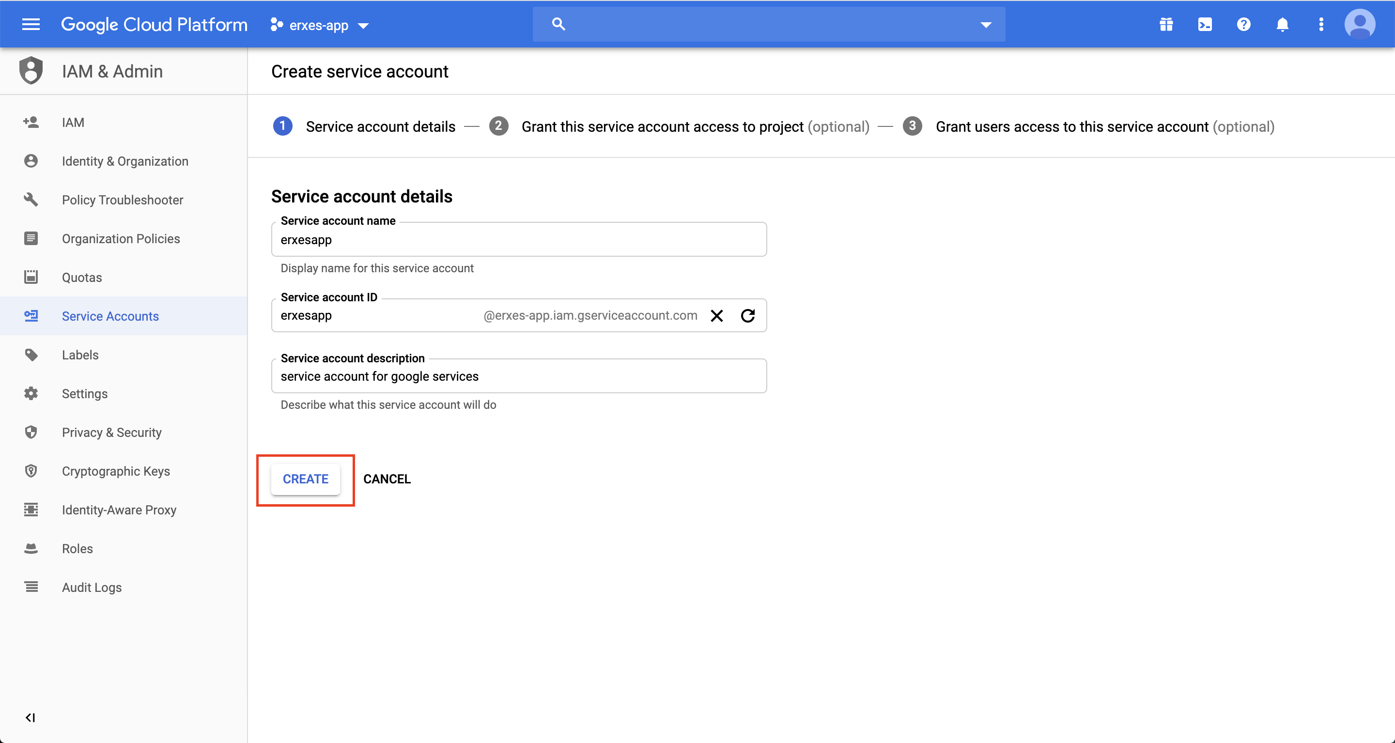Open the Audit Logs section
Image resolution: width=1395 pixels, height=743 pixels.
pos(92,588)
